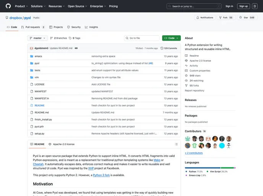
Task: Go to the Pricing page
Action: [x=113, y=6]
